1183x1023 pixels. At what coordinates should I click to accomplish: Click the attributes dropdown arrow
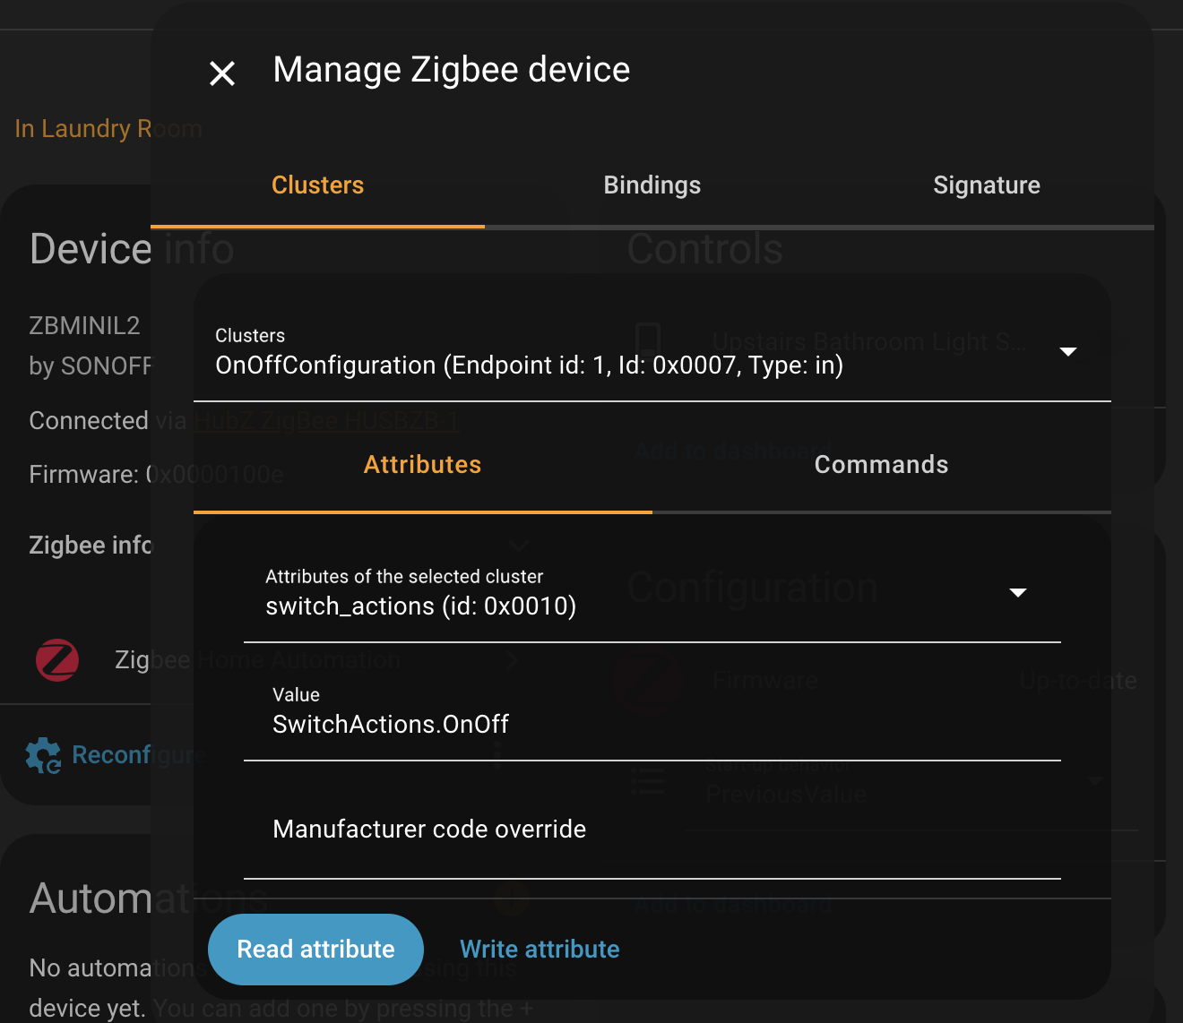pos(1017,592)
